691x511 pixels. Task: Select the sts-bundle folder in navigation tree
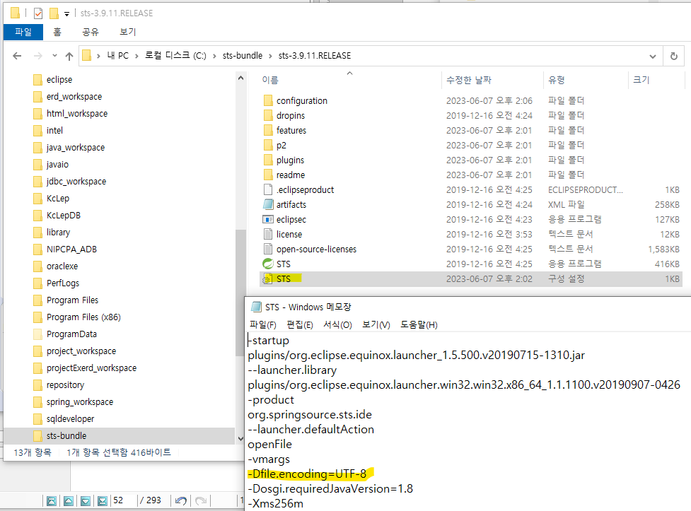(66, 436)
